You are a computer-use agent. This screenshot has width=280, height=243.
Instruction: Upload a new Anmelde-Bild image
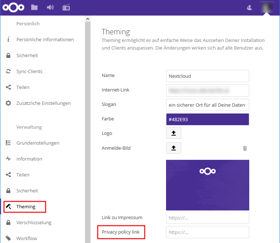point(174,148)
